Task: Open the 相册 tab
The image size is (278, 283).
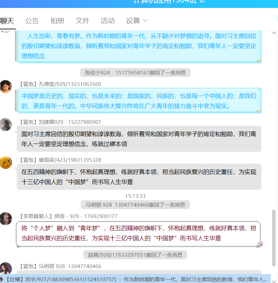Action: tap(57, 21)
